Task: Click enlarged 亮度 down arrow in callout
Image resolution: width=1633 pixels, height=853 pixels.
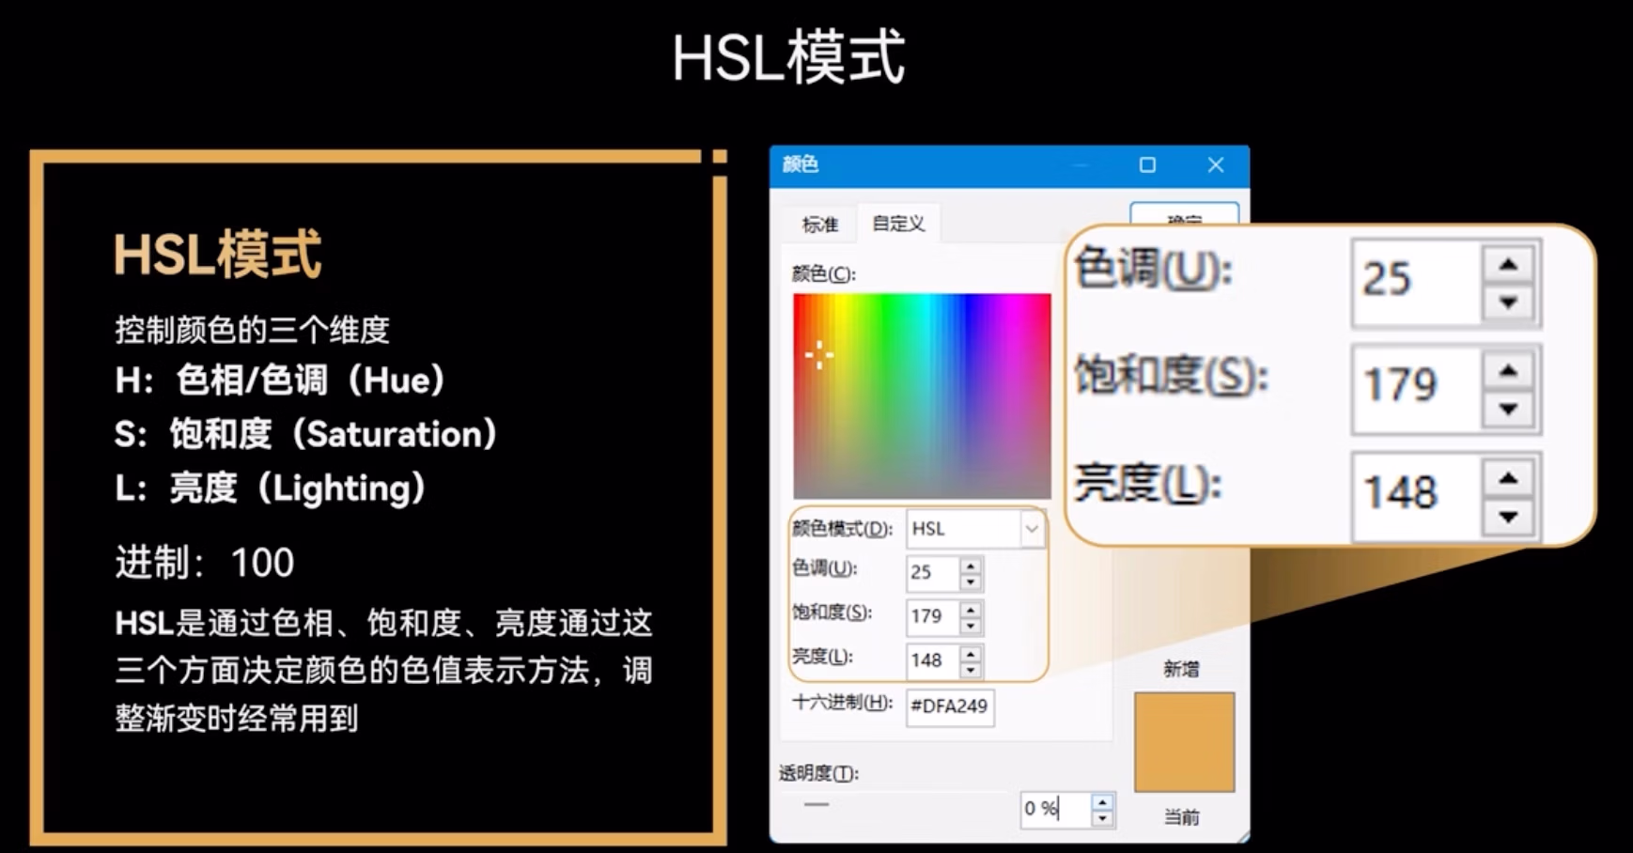Action: [1509, 517]
